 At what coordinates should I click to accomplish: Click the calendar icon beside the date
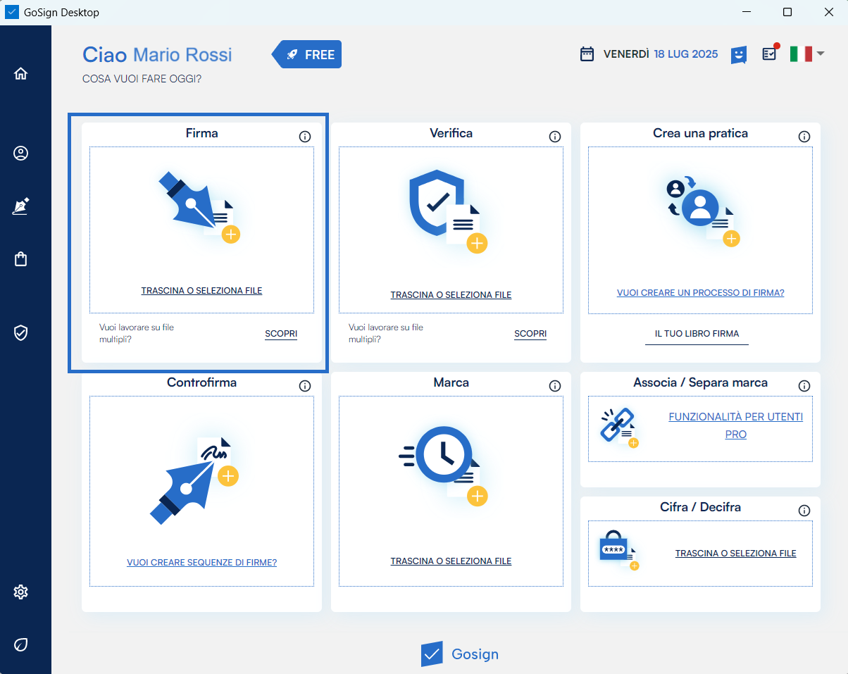(x=587, y=54)
